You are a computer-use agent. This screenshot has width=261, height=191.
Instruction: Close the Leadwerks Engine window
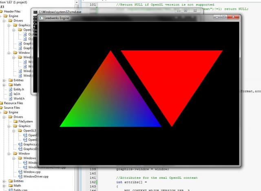[234, 17]
